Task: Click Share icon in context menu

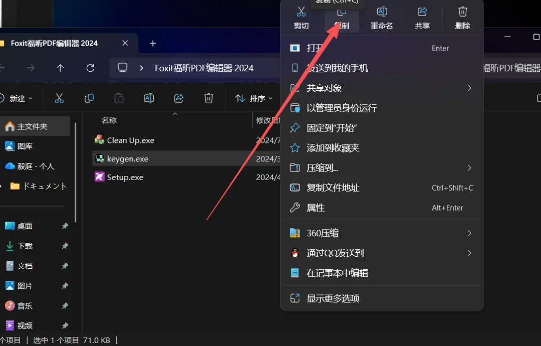Action: coord(422,12)
